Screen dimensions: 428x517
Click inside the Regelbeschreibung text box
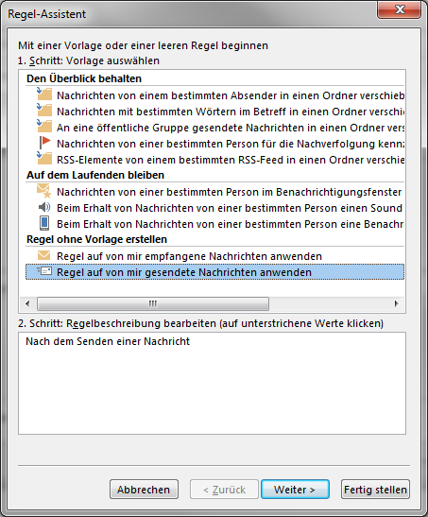pyautogui.click(x=212, y=384)
